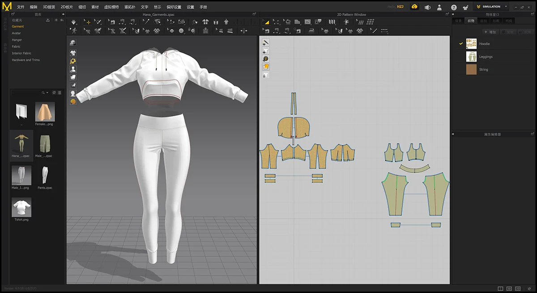Select the zipper tool in 3D toolbar
This screenshot has height=293, width=537.
(x=205, y=31)
